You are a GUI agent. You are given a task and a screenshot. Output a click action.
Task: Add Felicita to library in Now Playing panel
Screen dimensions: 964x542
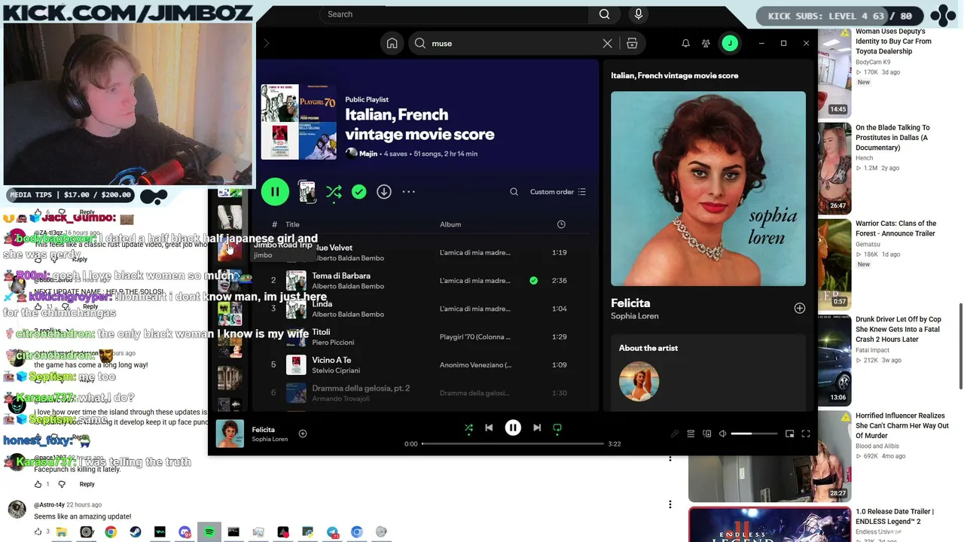(x=800, y=309)
